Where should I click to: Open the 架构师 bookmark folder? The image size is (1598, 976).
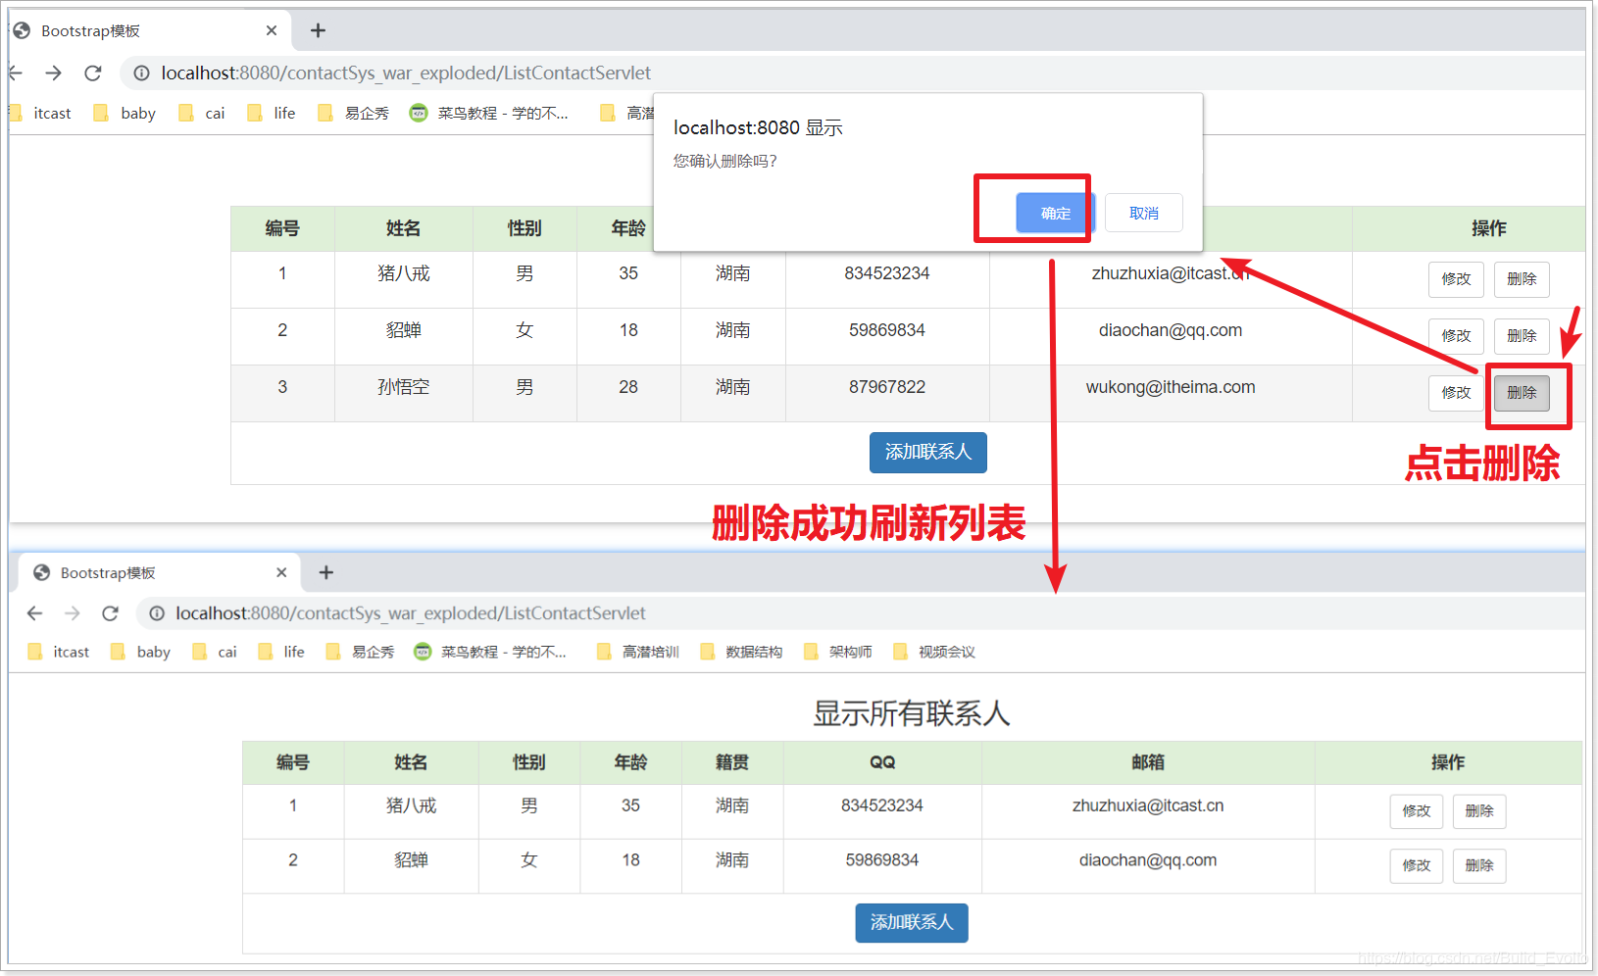point(838,652)
